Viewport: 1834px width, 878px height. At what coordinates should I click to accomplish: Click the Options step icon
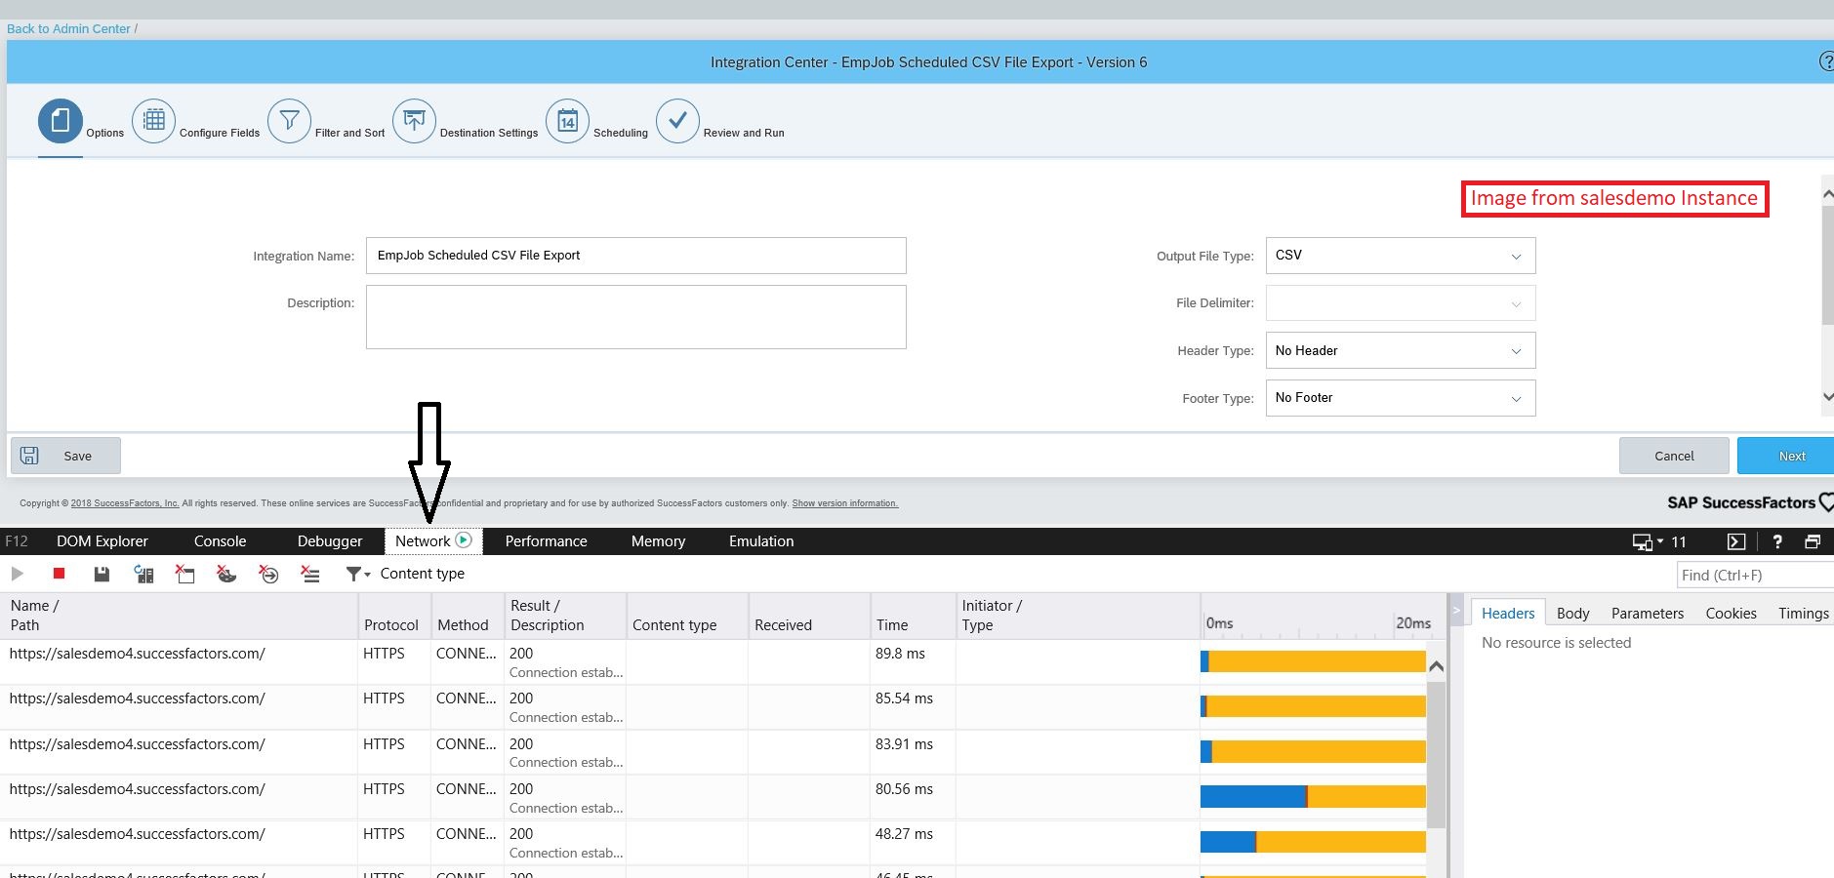(x=61, y=121)
